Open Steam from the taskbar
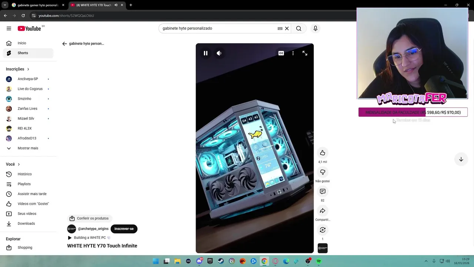This screenshot has width=474, height=267. pos(221,261)
